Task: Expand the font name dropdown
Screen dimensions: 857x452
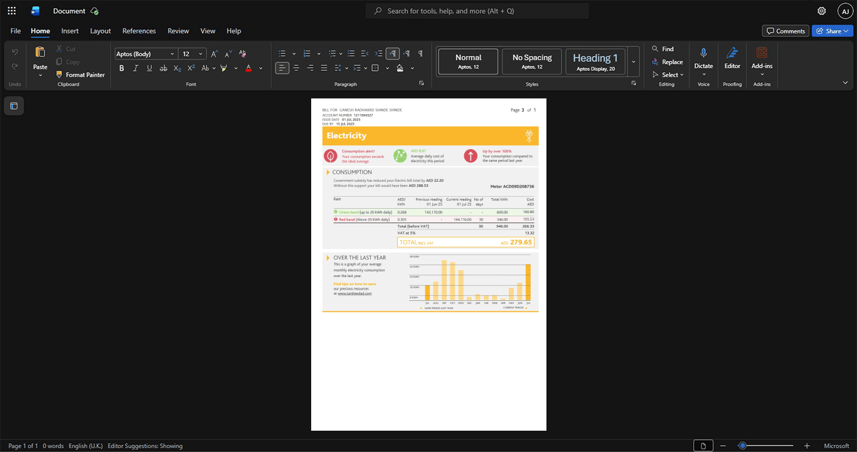Action: click(172, 54)
